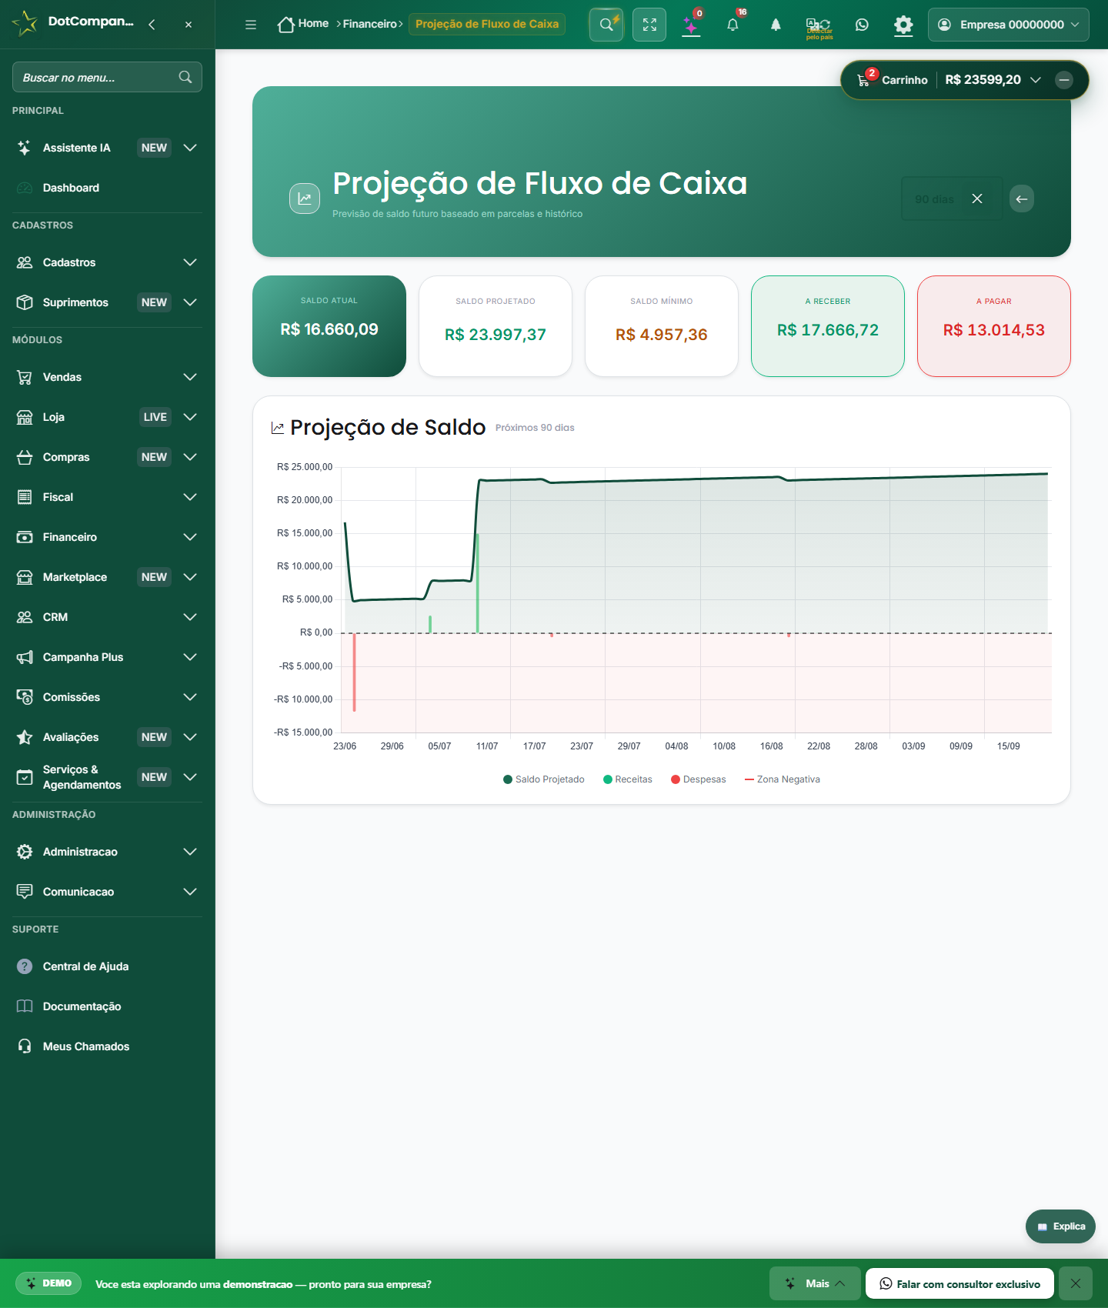Go to Financeiro breadcrumb link
The height and width of the screenshot is (1308, 1108).
coord(370,24)
